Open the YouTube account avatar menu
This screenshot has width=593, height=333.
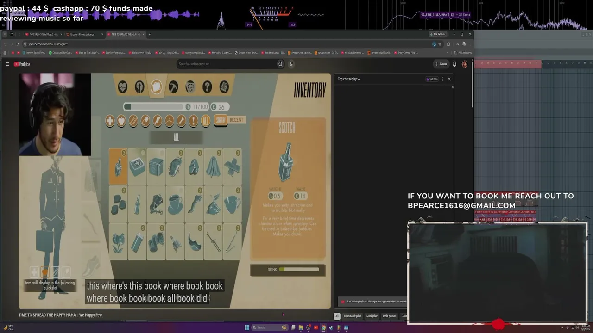[464, 64]
